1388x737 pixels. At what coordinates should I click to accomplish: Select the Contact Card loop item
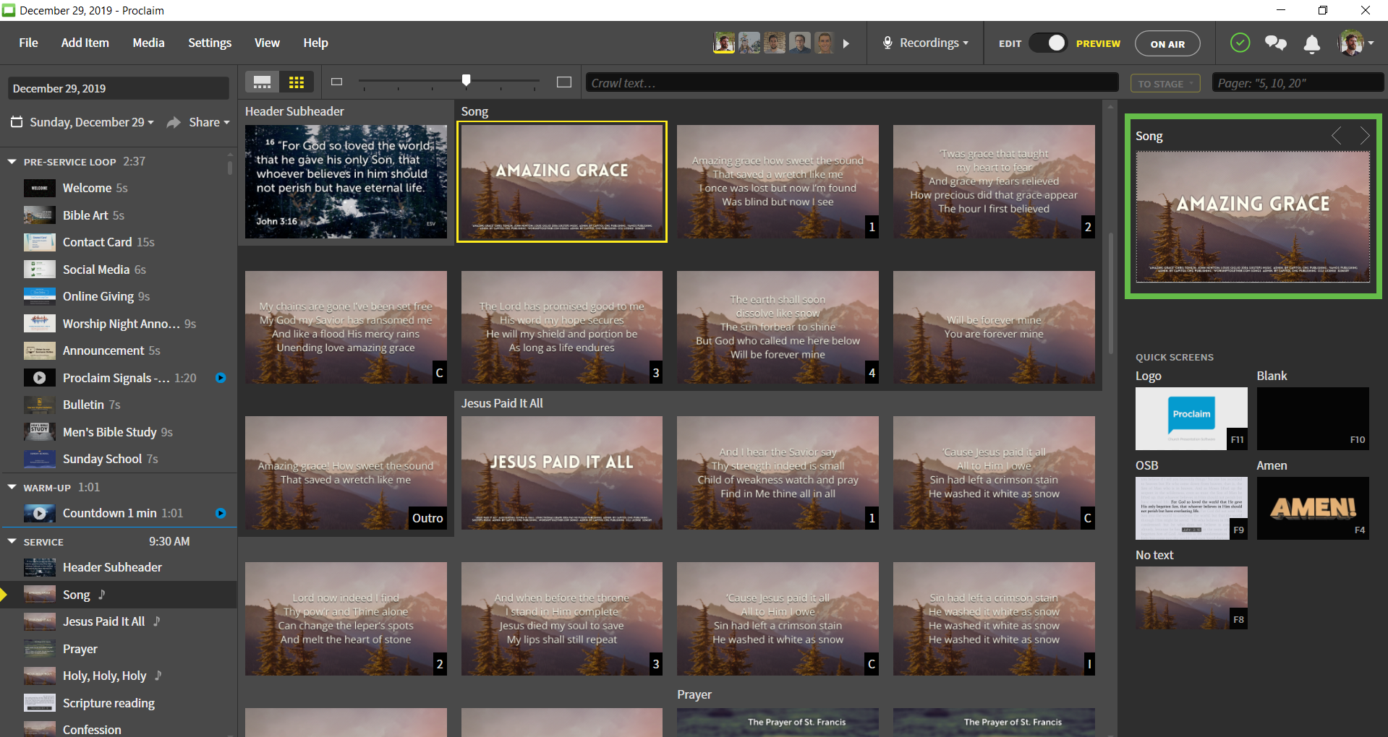click(x=119, y=242)
